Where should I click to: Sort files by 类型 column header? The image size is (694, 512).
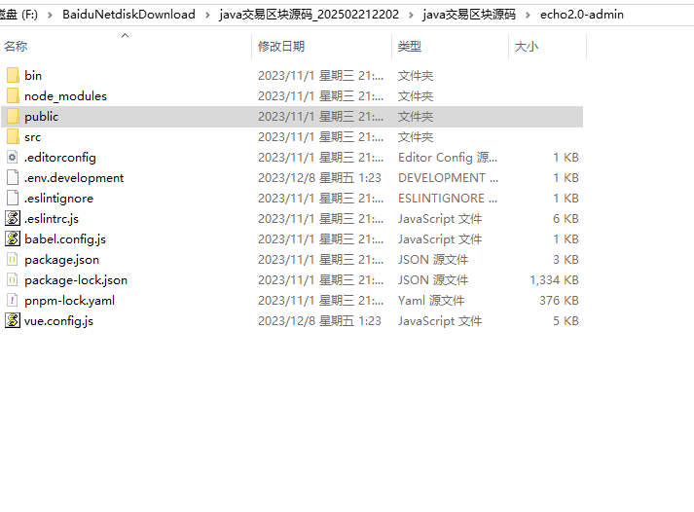point(410,47)
